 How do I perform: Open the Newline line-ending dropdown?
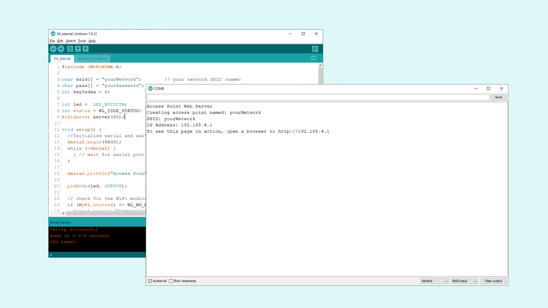click(x=434, y=281)
